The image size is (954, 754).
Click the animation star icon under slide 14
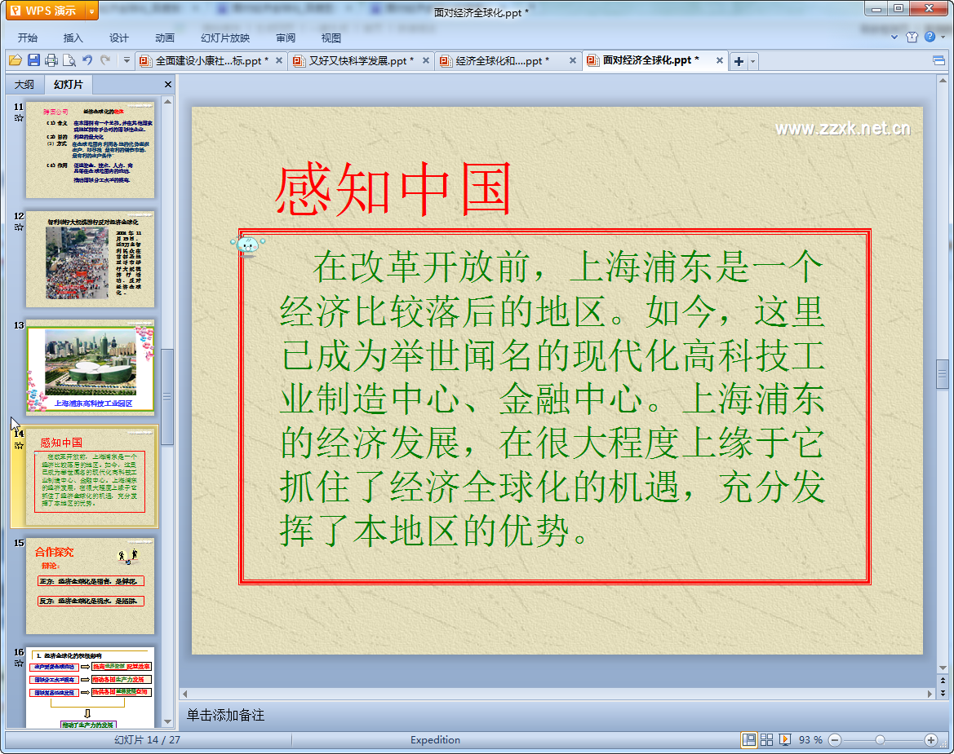[x=19, y=445]
